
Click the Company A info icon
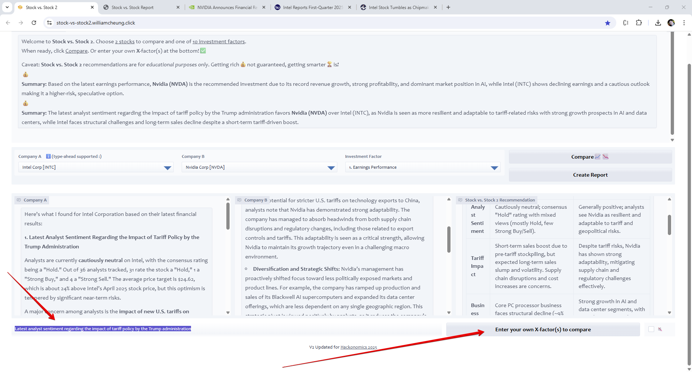coord(48,156)
